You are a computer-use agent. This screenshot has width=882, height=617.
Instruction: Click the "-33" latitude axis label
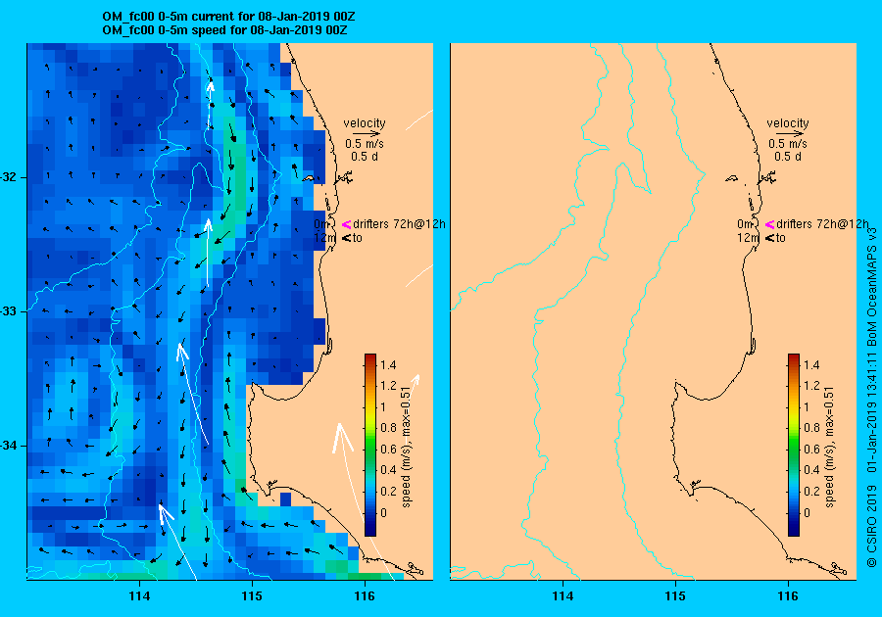click(9, 311)
